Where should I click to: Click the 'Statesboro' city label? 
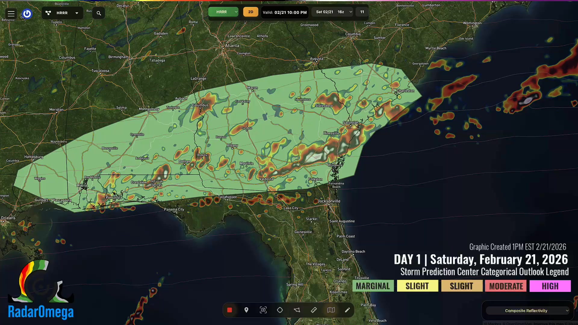324,106
